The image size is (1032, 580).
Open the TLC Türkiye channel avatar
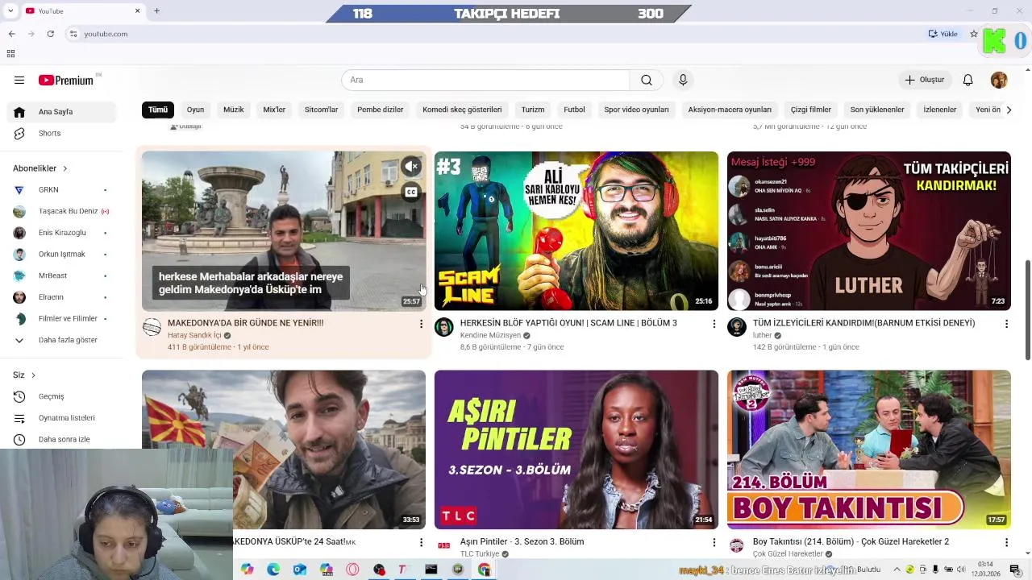click(444, 545)
